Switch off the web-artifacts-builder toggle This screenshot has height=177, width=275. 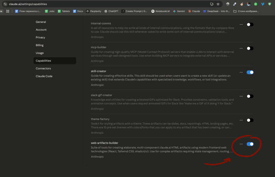pyautogui.click(x=250, y=144)
